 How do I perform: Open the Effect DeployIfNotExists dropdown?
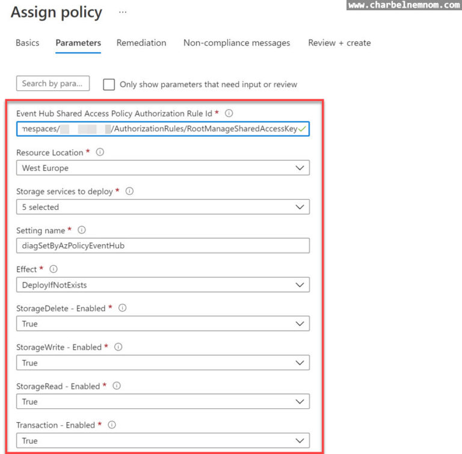(163, 284)
